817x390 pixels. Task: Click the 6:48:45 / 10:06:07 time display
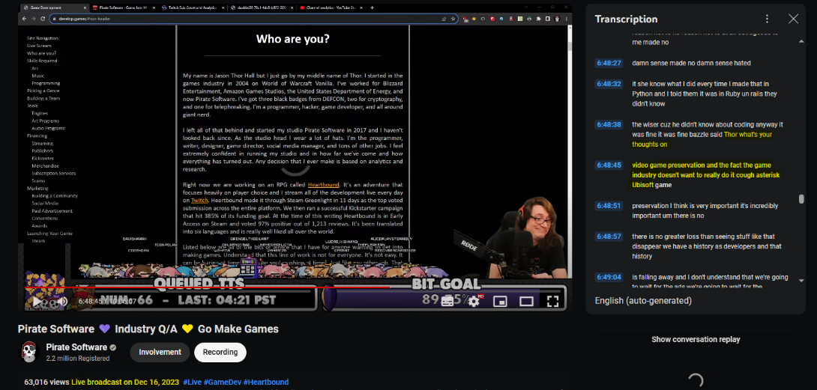(x=107, y=301)
